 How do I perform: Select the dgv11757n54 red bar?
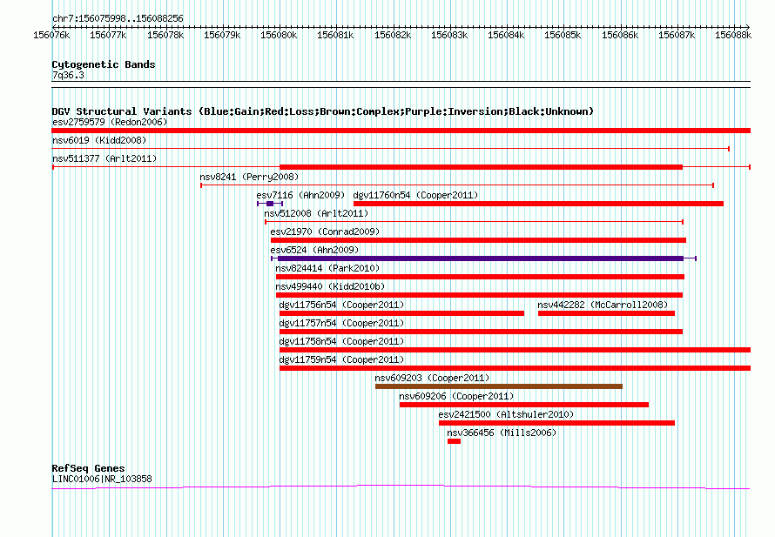point(481,332)
